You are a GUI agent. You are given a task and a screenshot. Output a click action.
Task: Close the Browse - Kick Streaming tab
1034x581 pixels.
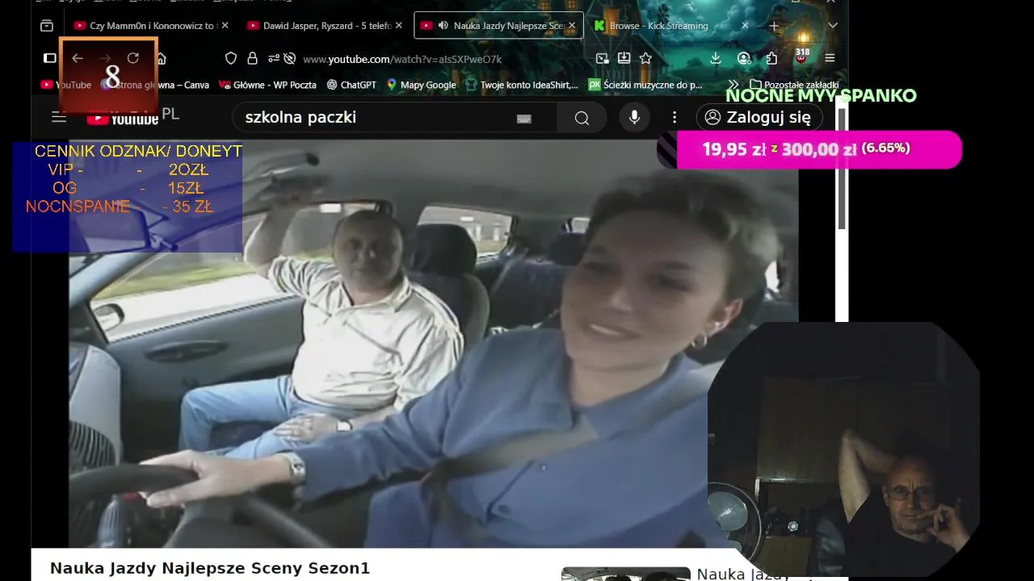[x=745, y=26]
